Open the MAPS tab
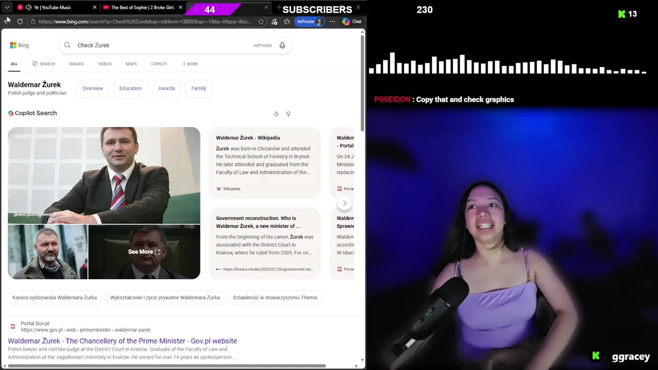Viewport: 658px width, 370px height. click(131, 64)
